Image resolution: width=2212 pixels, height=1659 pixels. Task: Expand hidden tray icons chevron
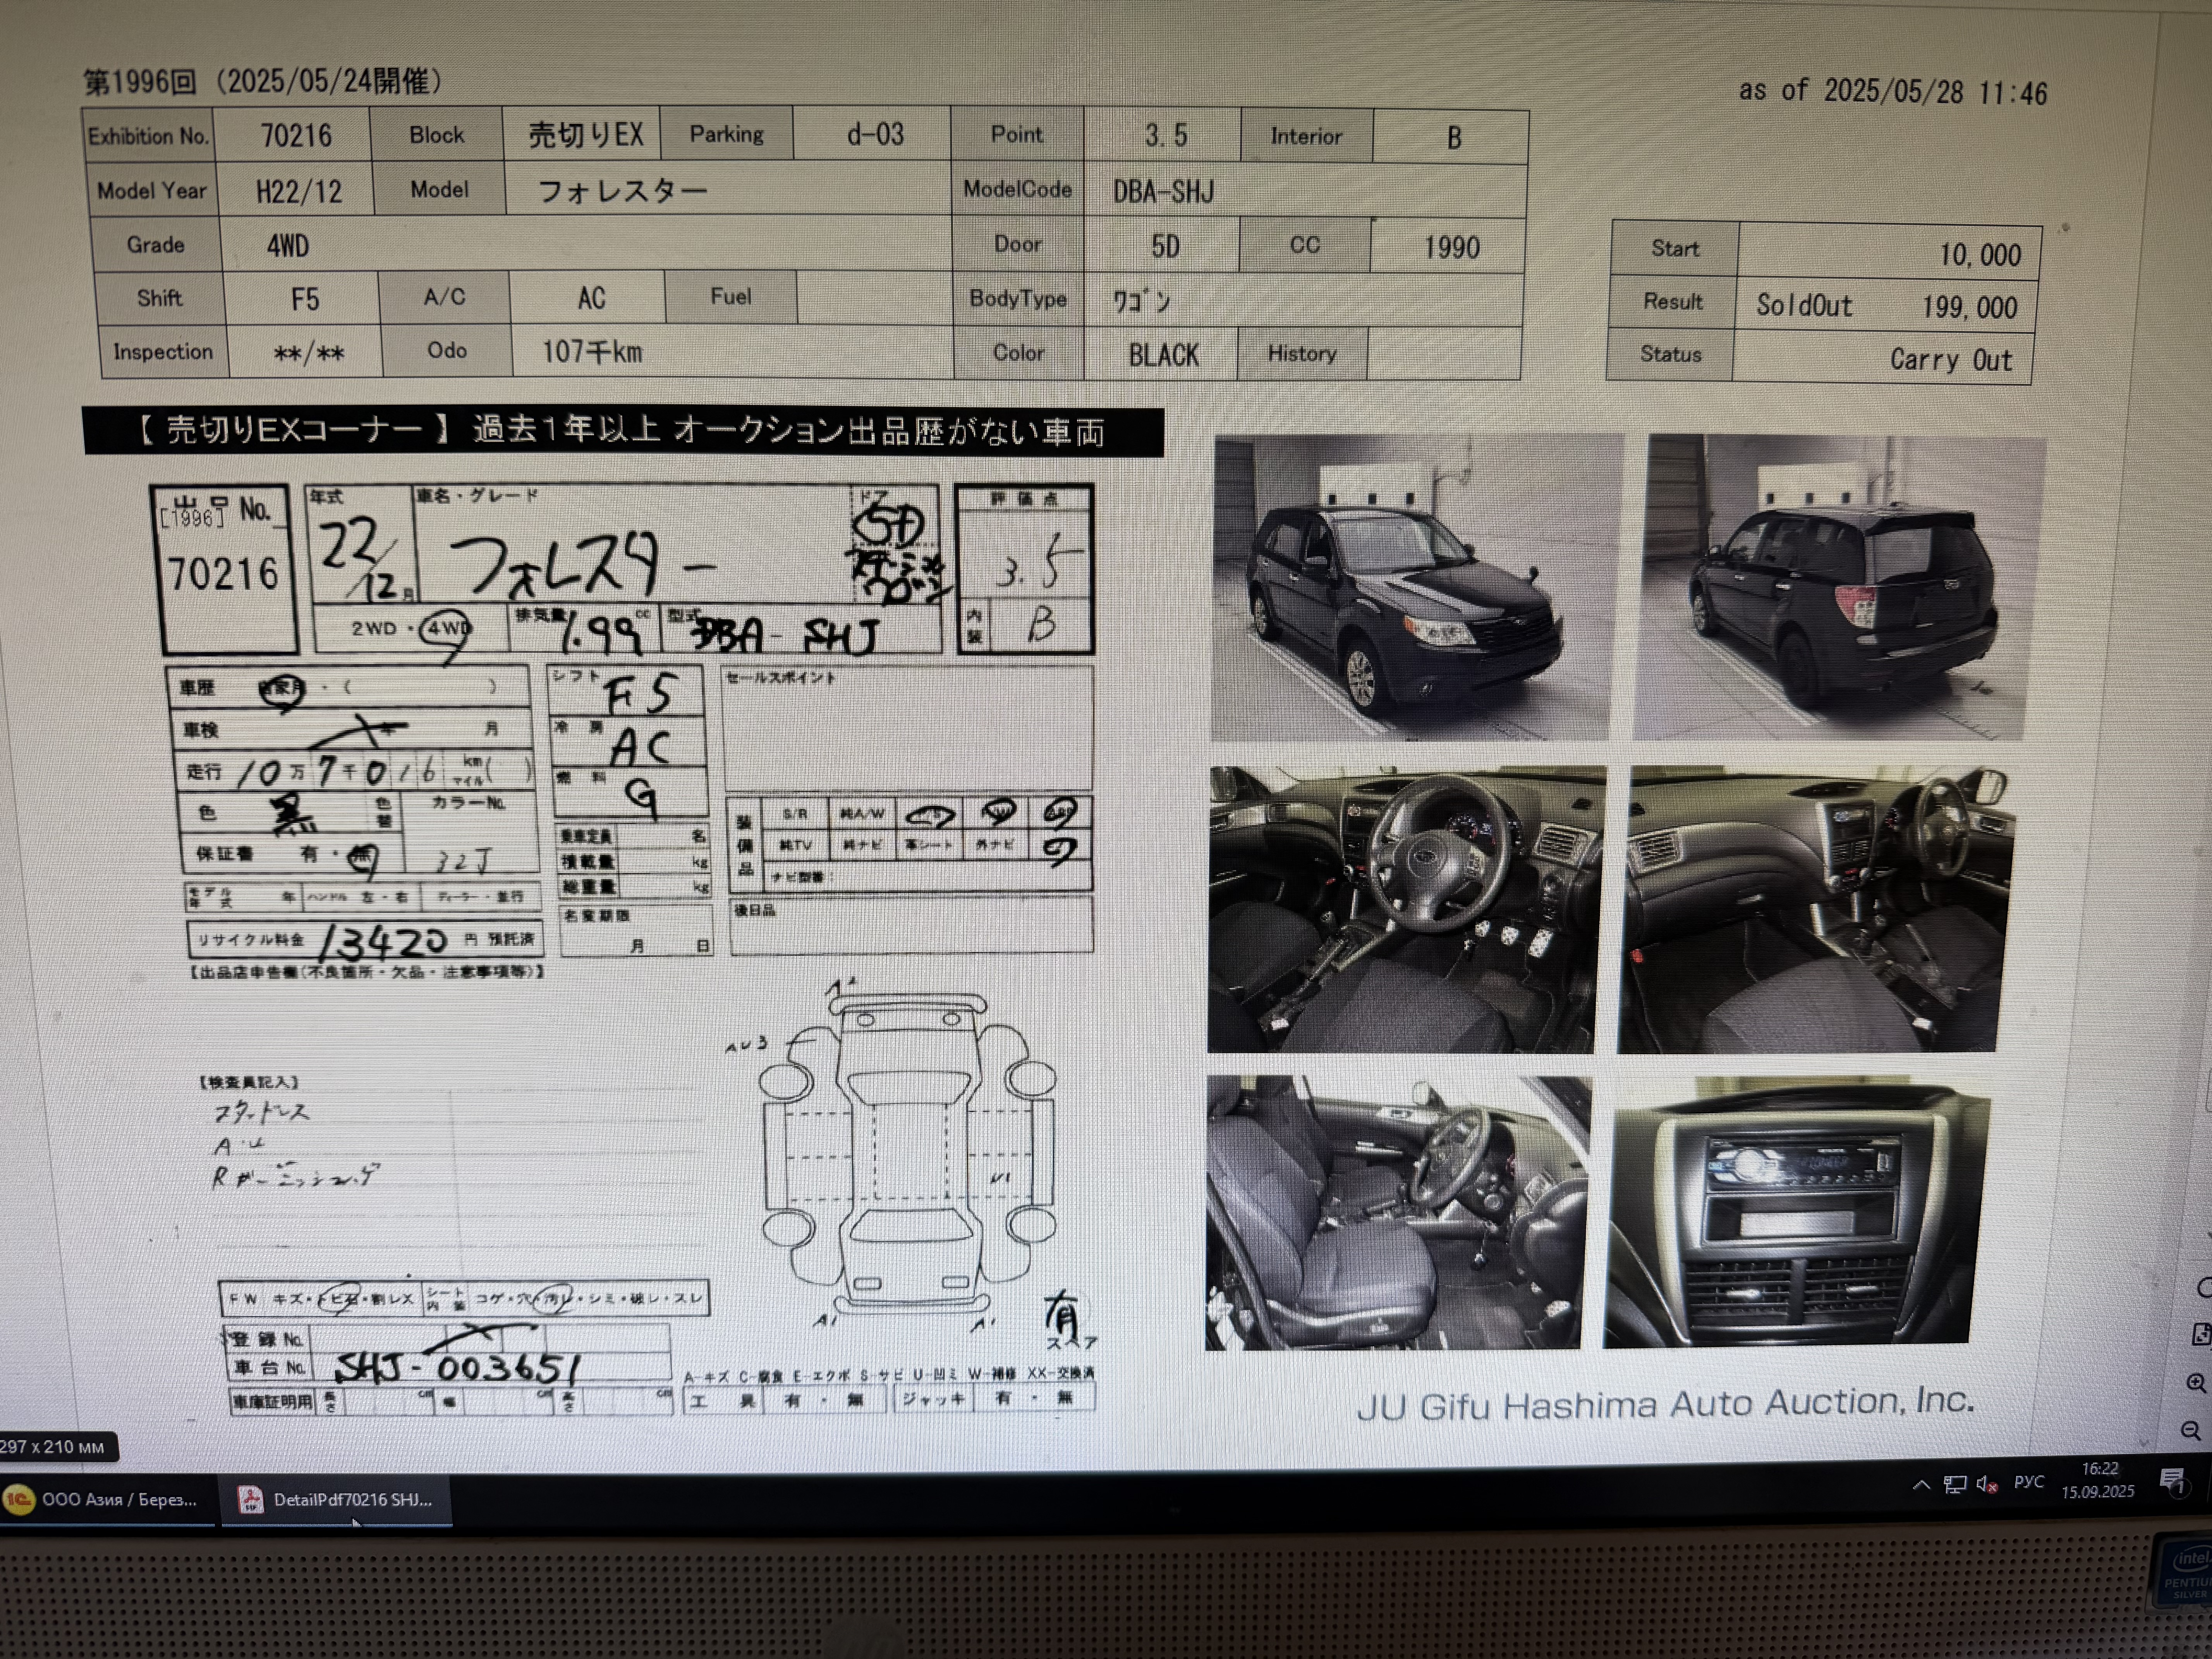tap(1921, 1485)
